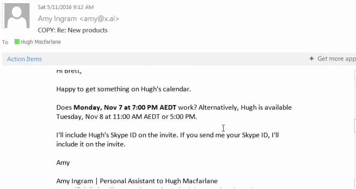
Task: Open the Action Items add-in
Action: [x=24, y=59]
